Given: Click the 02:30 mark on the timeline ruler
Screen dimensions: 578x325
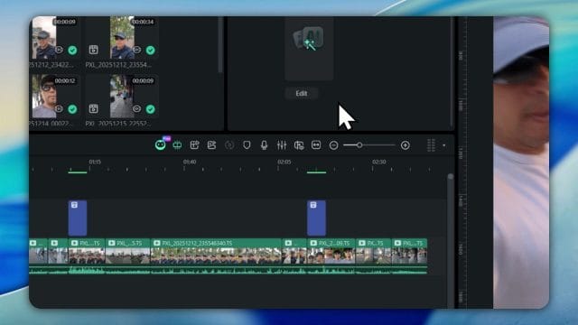Looking at the screenshot, I should (x=379, y=162).
